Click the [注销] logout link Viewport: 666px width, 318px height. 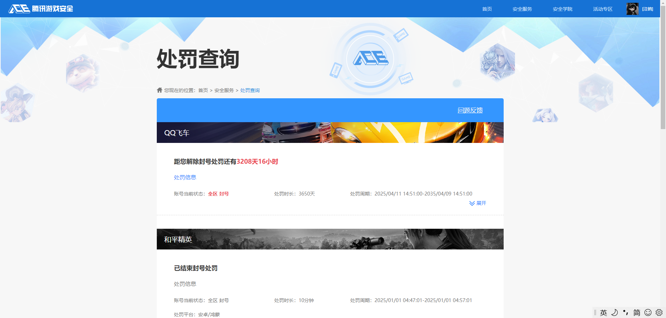[647, 9]
